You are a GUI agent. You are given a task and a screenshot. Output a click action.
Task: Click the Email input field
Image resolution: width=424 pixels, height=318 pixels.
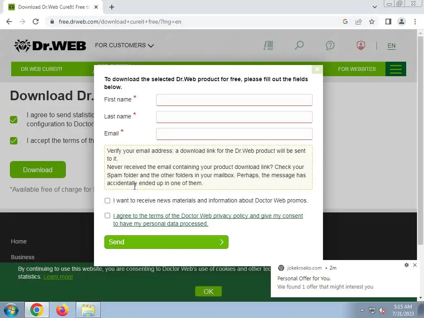click(x=234, y=134)
